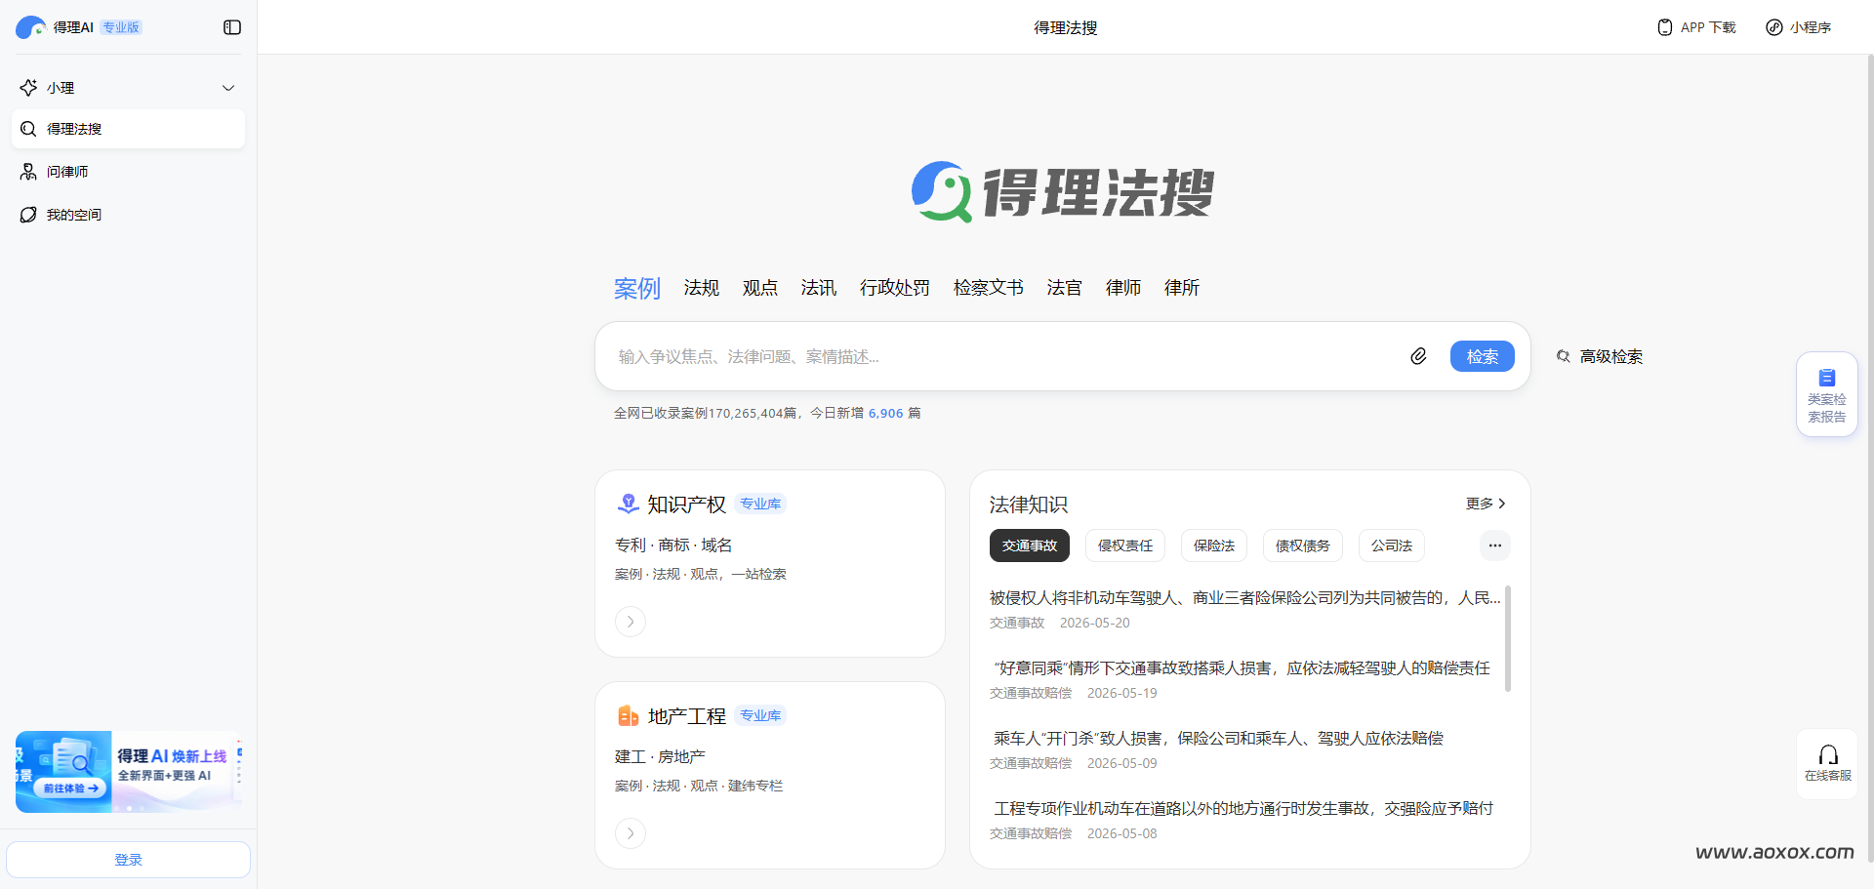Viewport: 1874px width, 889px height.
Task: Expand more topics with the ellipsis button
Action: click(1495, 546)
